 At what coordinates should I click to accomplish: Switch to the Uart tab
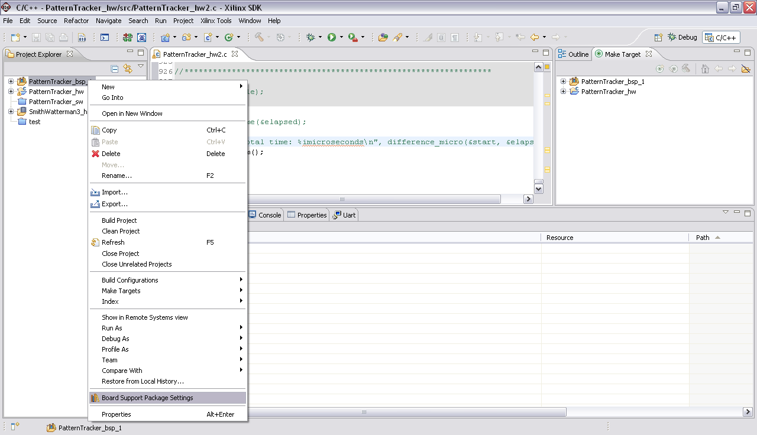344,215
